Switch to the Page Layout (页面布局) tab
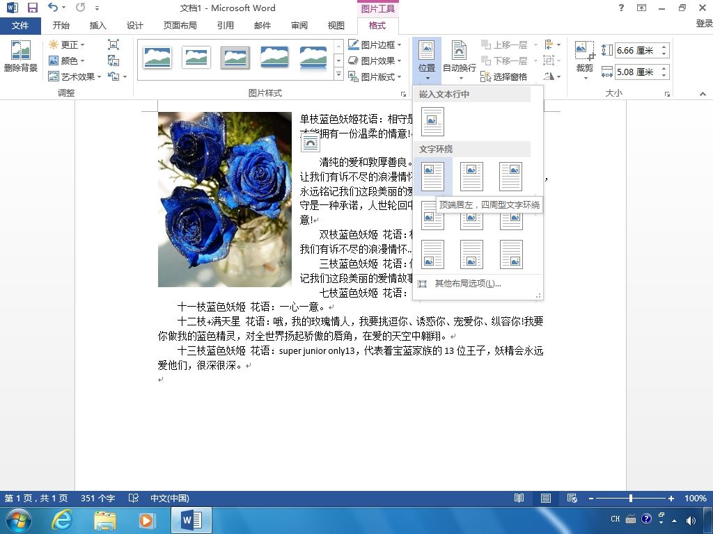Screen dimensions: 713x534 click(x=180, y=26)
